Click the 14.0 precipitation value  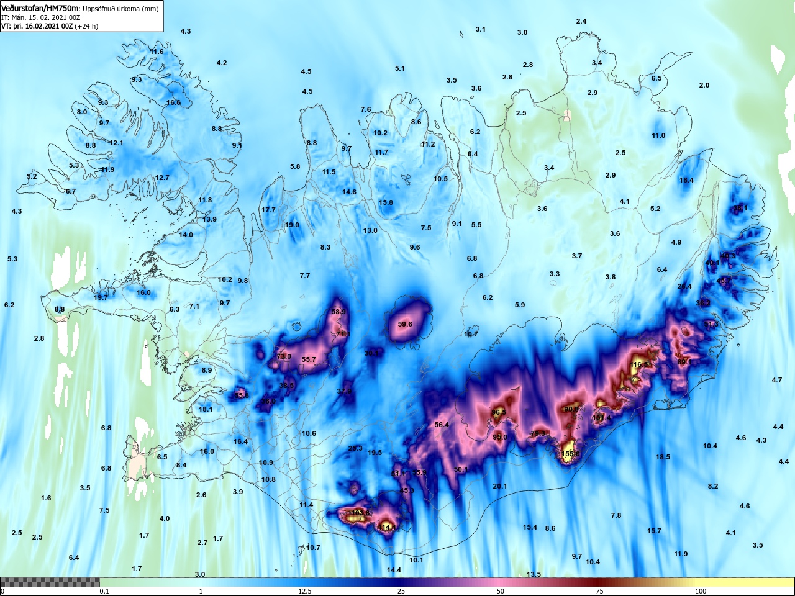(186, 235)
